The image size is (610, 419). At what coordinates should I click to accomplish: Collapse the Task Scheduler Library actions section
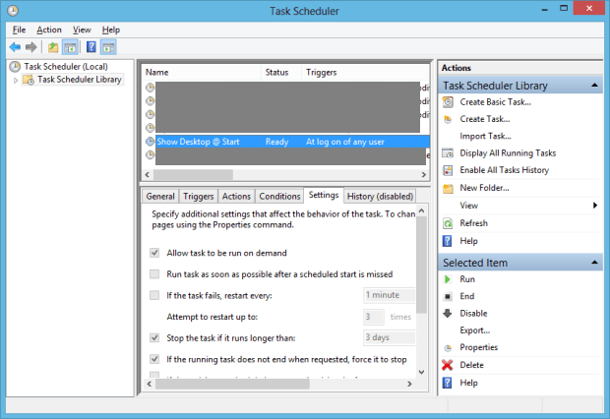click(594, 86)
